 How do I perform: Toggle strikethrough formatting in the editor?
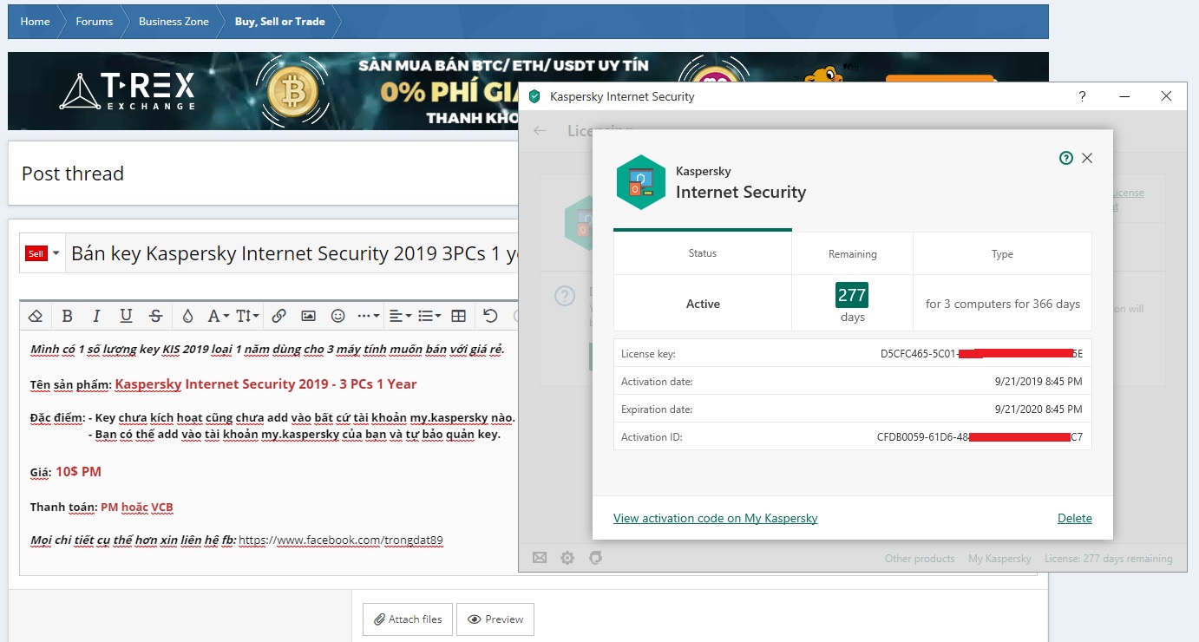point(155,316)
